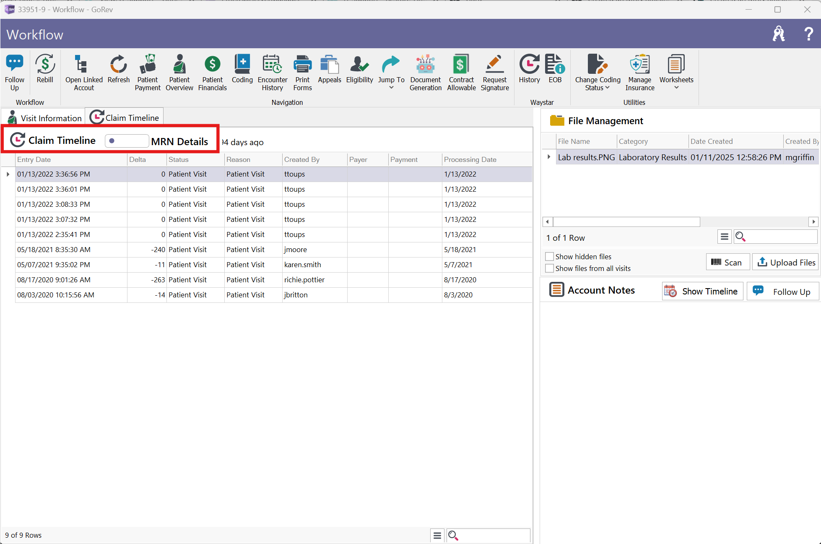Click the File Management horizontal scrollbar thumb

pos(626,221)
